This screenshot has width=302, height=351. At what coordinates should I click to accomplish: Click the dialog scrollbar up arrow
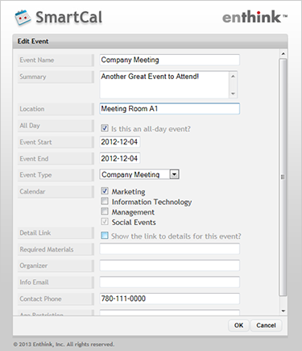coord(283,54)
